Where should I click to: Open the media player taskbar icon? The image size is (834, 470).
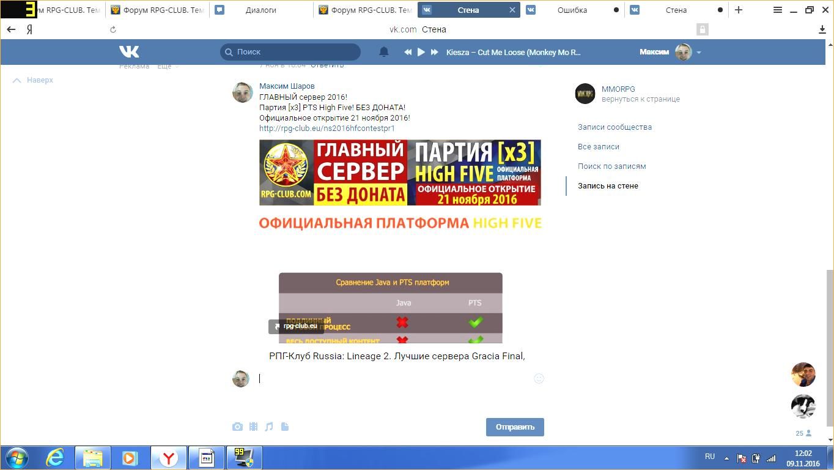coord(130,458)
